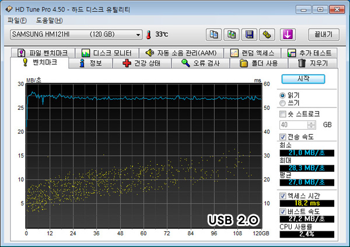Click the 33℃ temperature reading
The width and height of the screenshot is (350, 247).
[162, 34]
